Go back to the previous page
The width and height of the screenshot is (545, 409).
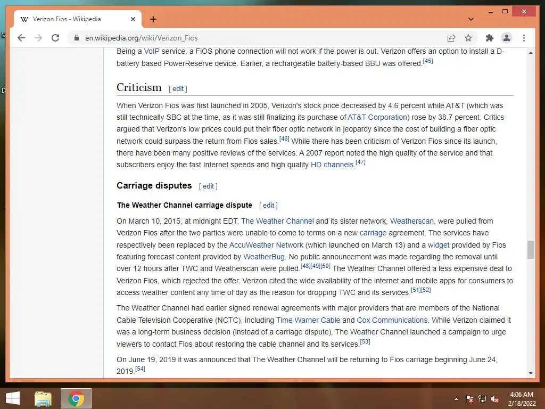click(21, 38)
